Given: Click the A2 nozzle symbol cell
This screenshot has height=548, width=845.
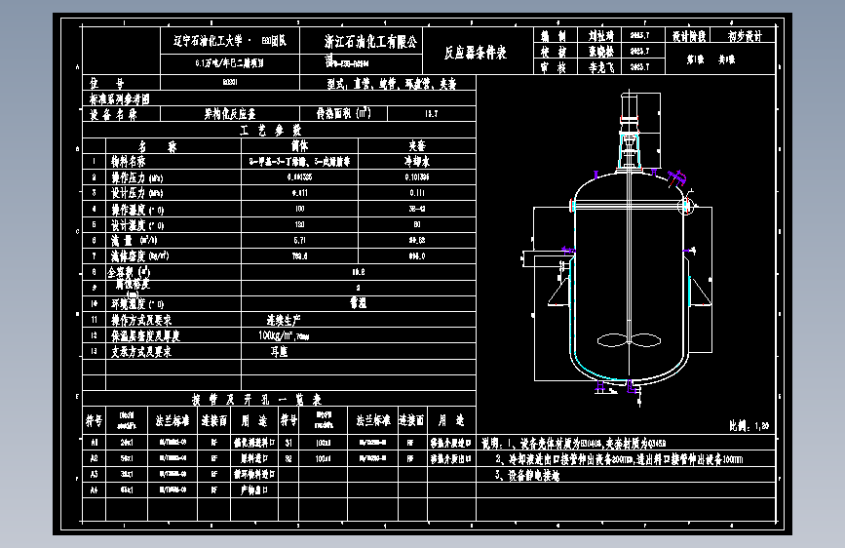Looking at the screenshot, I should point(95,458).
